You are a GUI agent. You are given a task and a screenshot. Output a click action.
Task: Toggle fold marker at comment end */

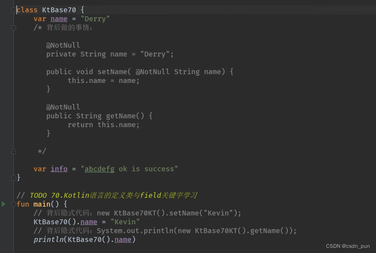tap(13, 151)
